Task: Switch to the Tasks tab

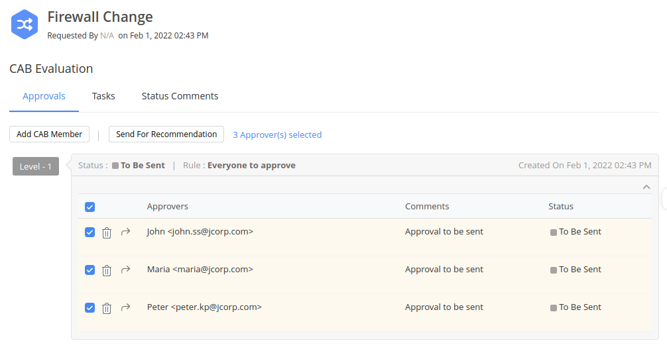Action: point(103,96)
